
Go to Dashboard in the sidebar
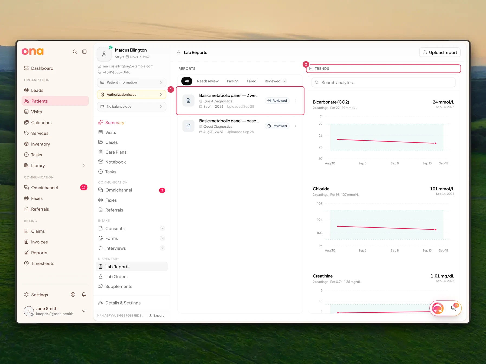pyautogui.click(x=55, y=68)
